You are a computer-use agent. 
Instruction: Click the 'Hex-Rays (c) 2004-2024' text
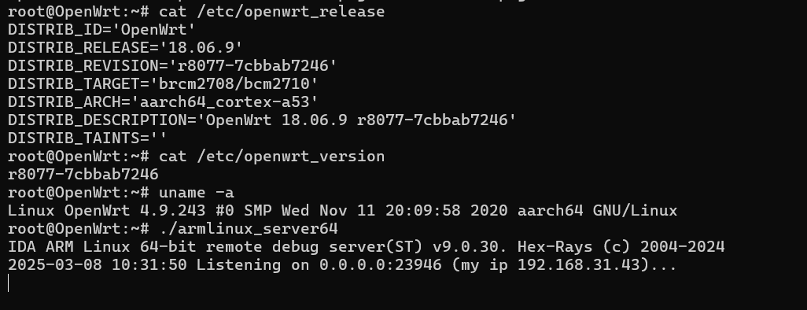click(621, 246)
